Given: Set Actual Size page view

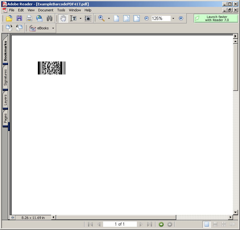Looking at the screenshot, I should (x=116, y=18).
